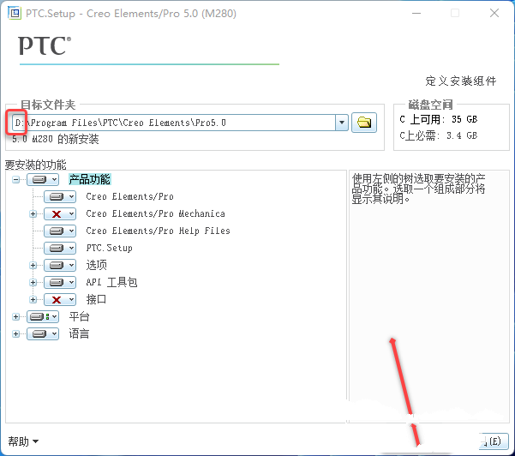Click 'C 上可用: 35 GB' disk space text
This screenshot has width=515, height=456.
coord(439,119)
